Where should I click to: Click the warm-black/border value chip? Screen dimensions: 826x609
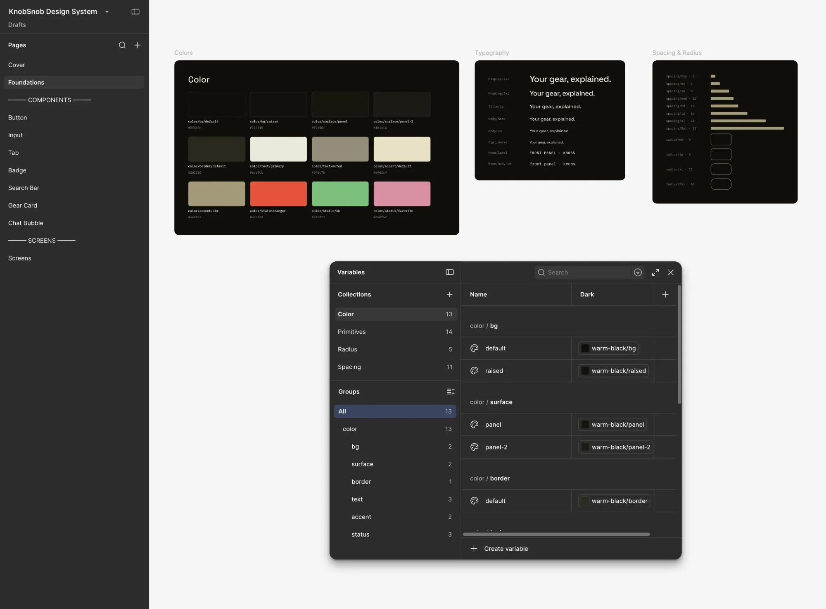pyautogui.click(x=614, y=501)
